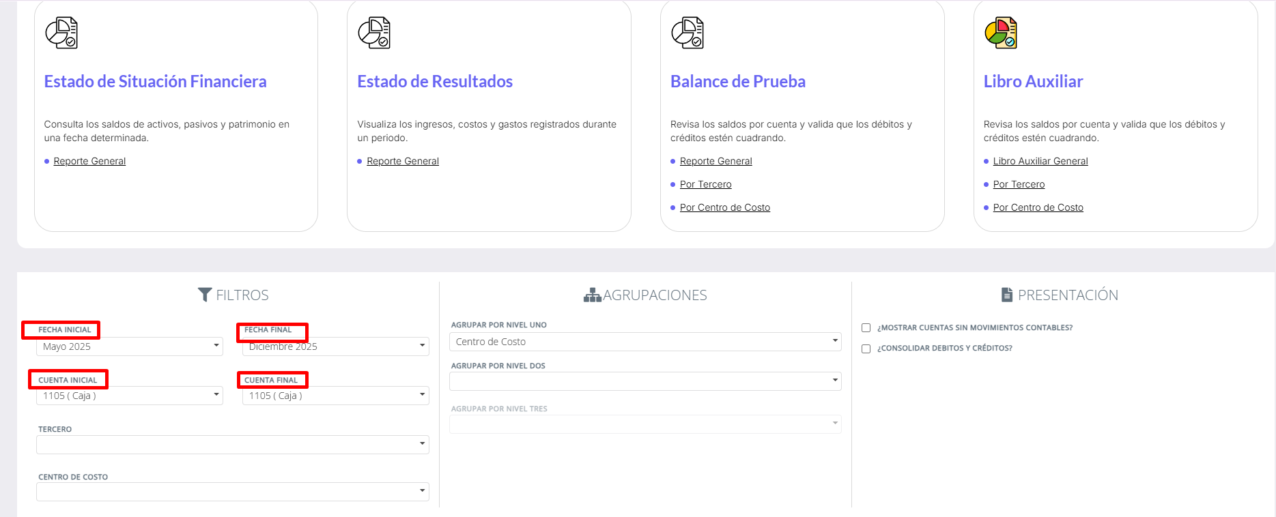Check the consolidar débitos y créditos box
This screenshot has width=1276, height=517.
click(866, 349)
